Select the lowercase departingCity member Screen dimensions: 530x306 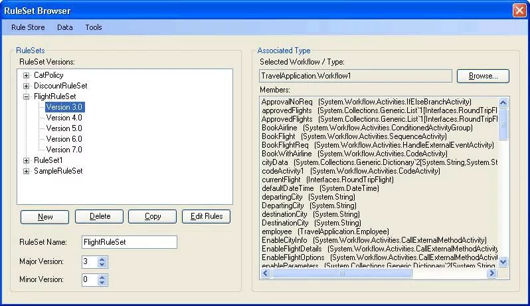(x=308, y=197)
